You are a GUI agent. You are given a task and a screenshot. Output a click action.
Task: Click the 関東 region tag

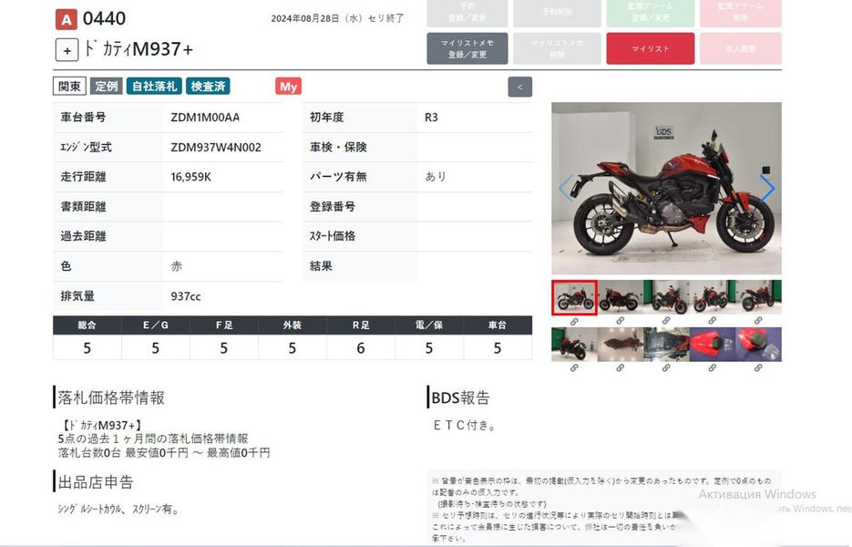click(69, 86)
